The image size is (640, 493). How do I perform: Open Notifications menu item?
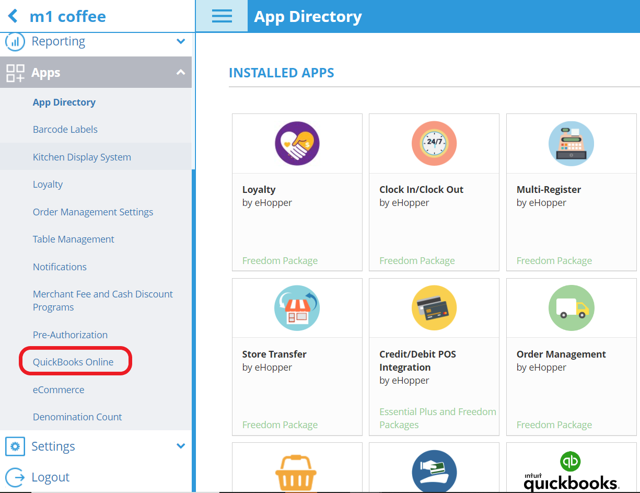60,267
